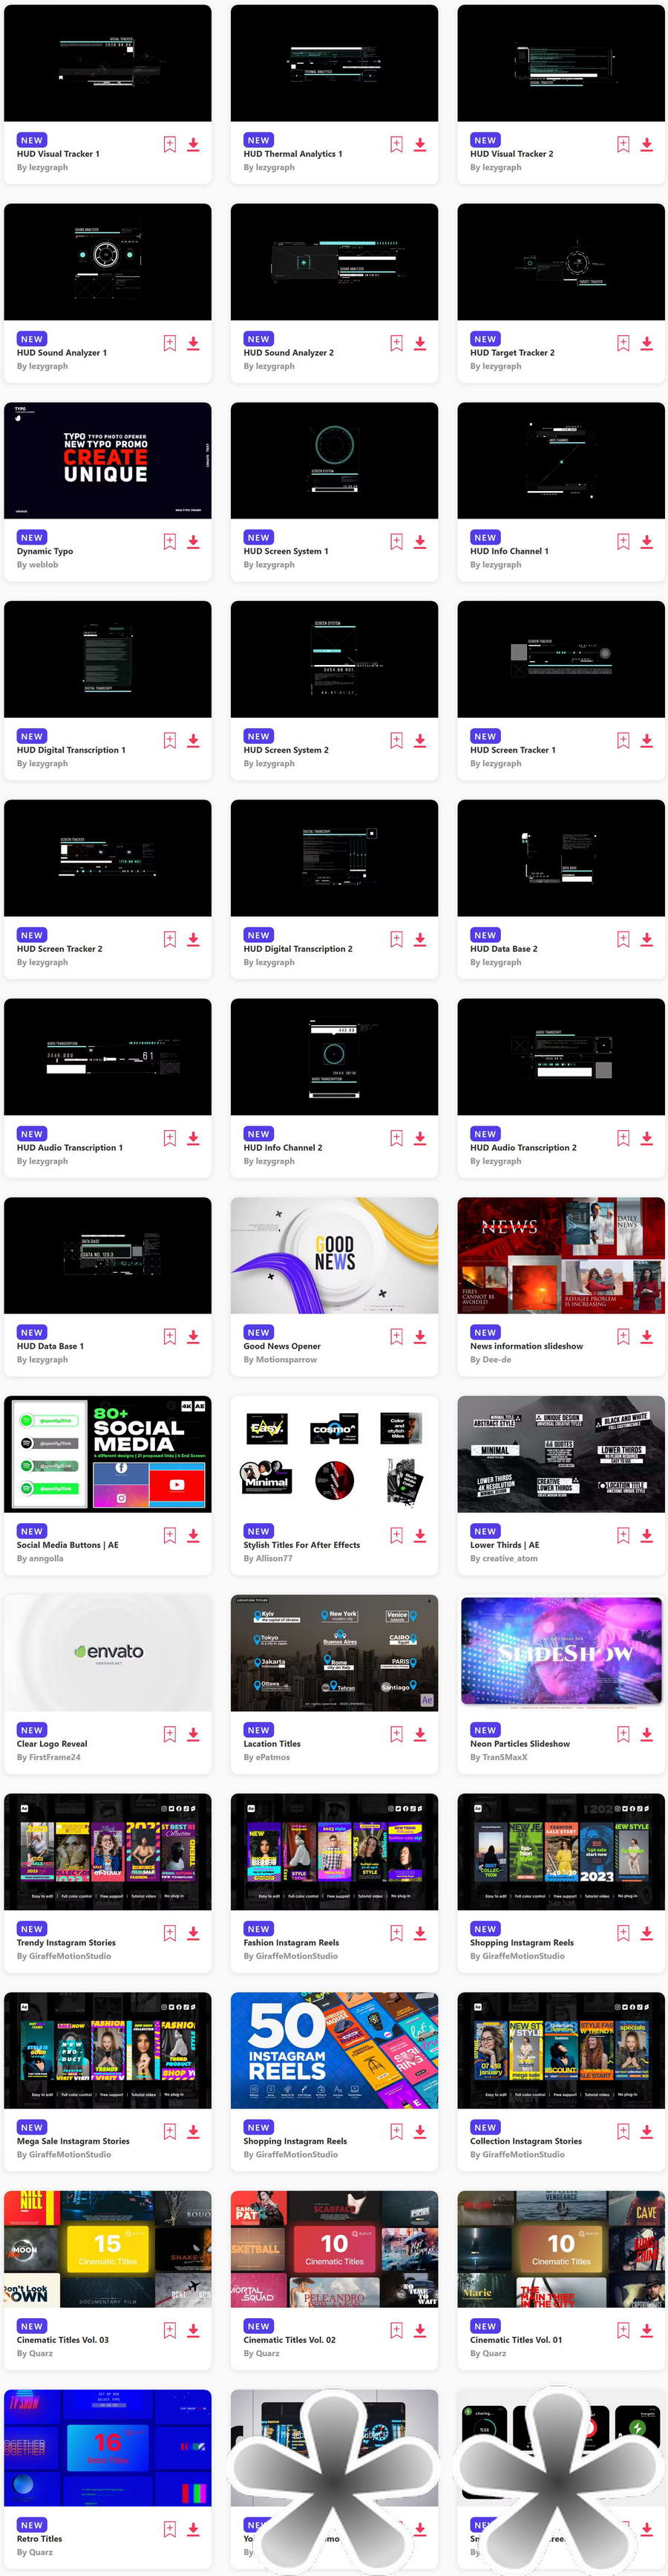668x2576 pixels.
Task: Open the Retro Titles preview thumbnail
Action: click(x=108, y=2448)
